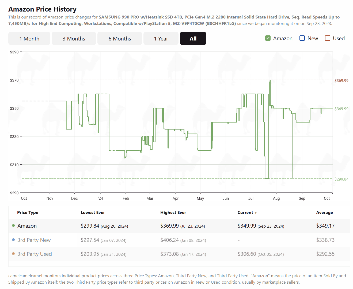
Task: Switch to the 3 Months view
Action: (74, 38)
